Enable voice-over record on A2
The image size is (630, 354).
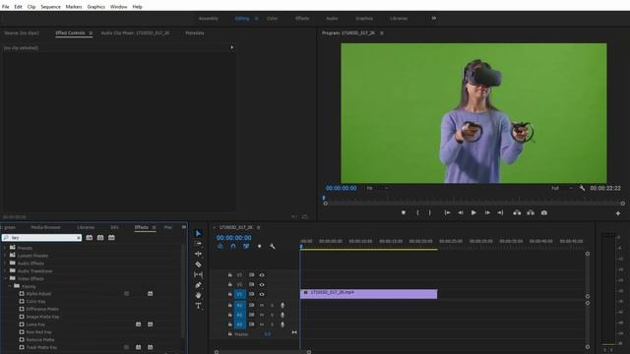point(283,315)
